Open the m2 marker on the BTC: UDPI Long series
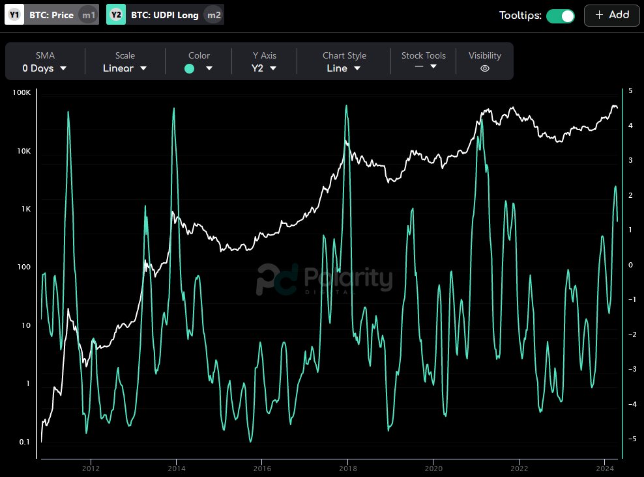 [x=212, y=14]
